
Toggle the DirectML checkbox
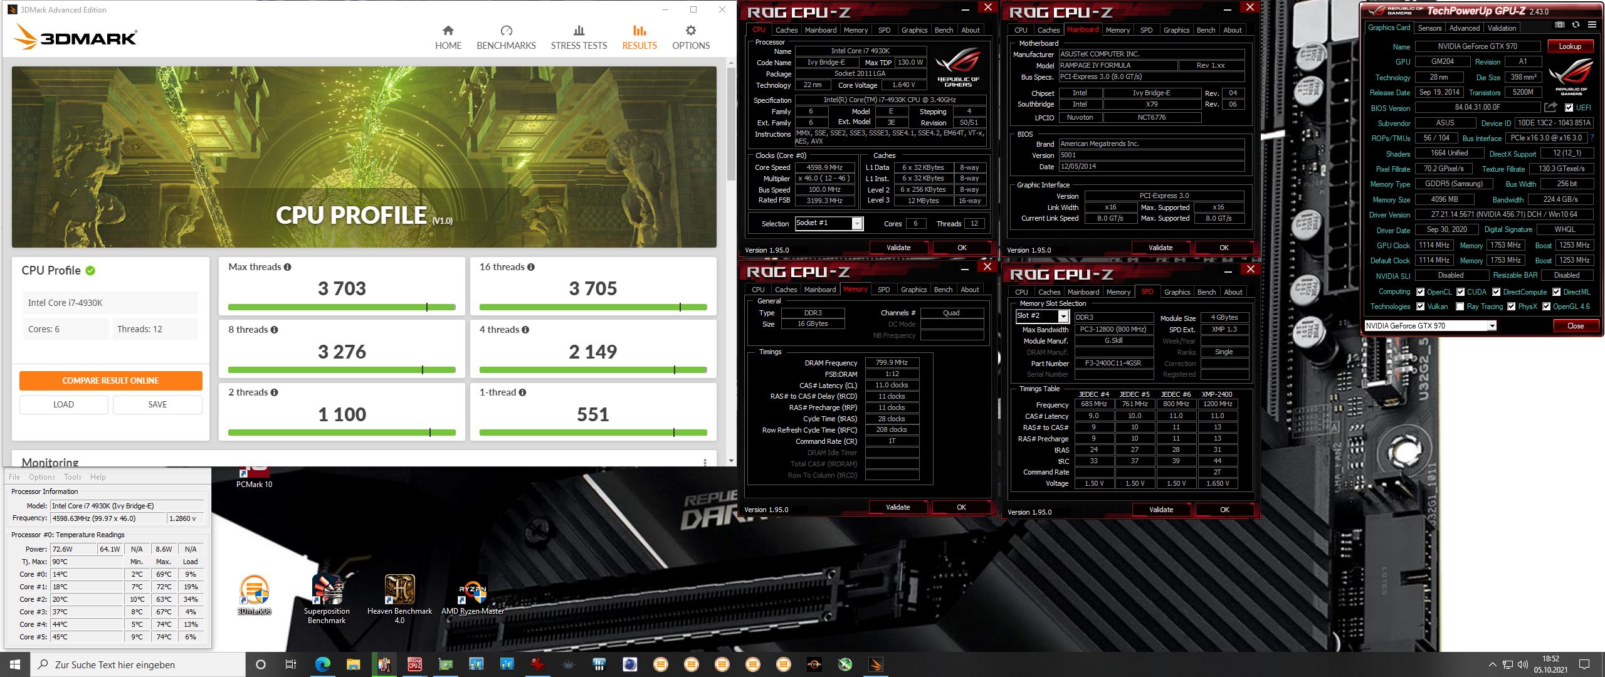tap(1556, 292)
